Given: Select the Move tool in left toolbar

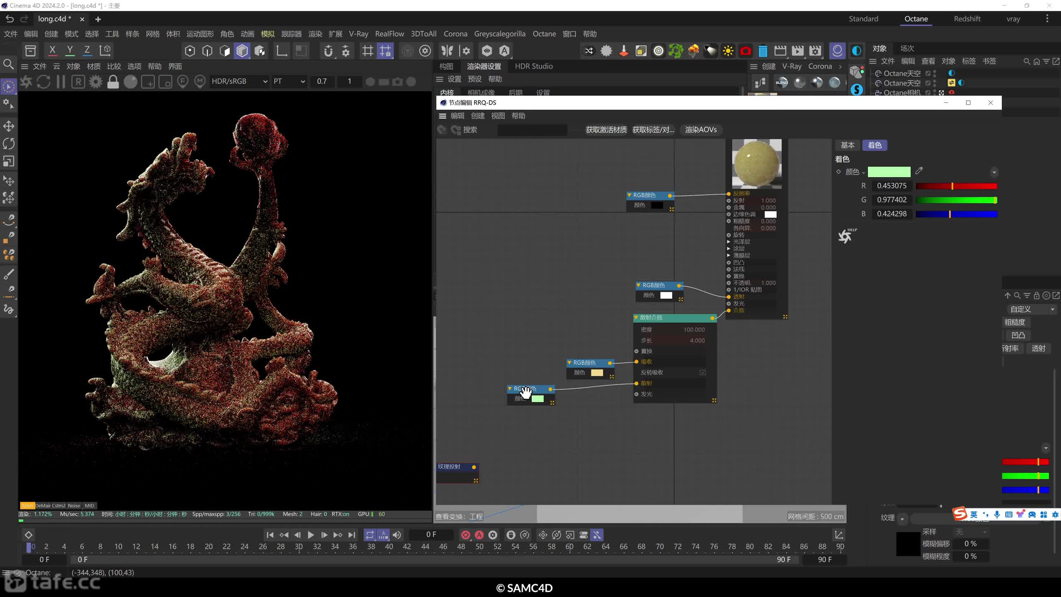Looking at the screenshot, I should (x=9, y=126).
